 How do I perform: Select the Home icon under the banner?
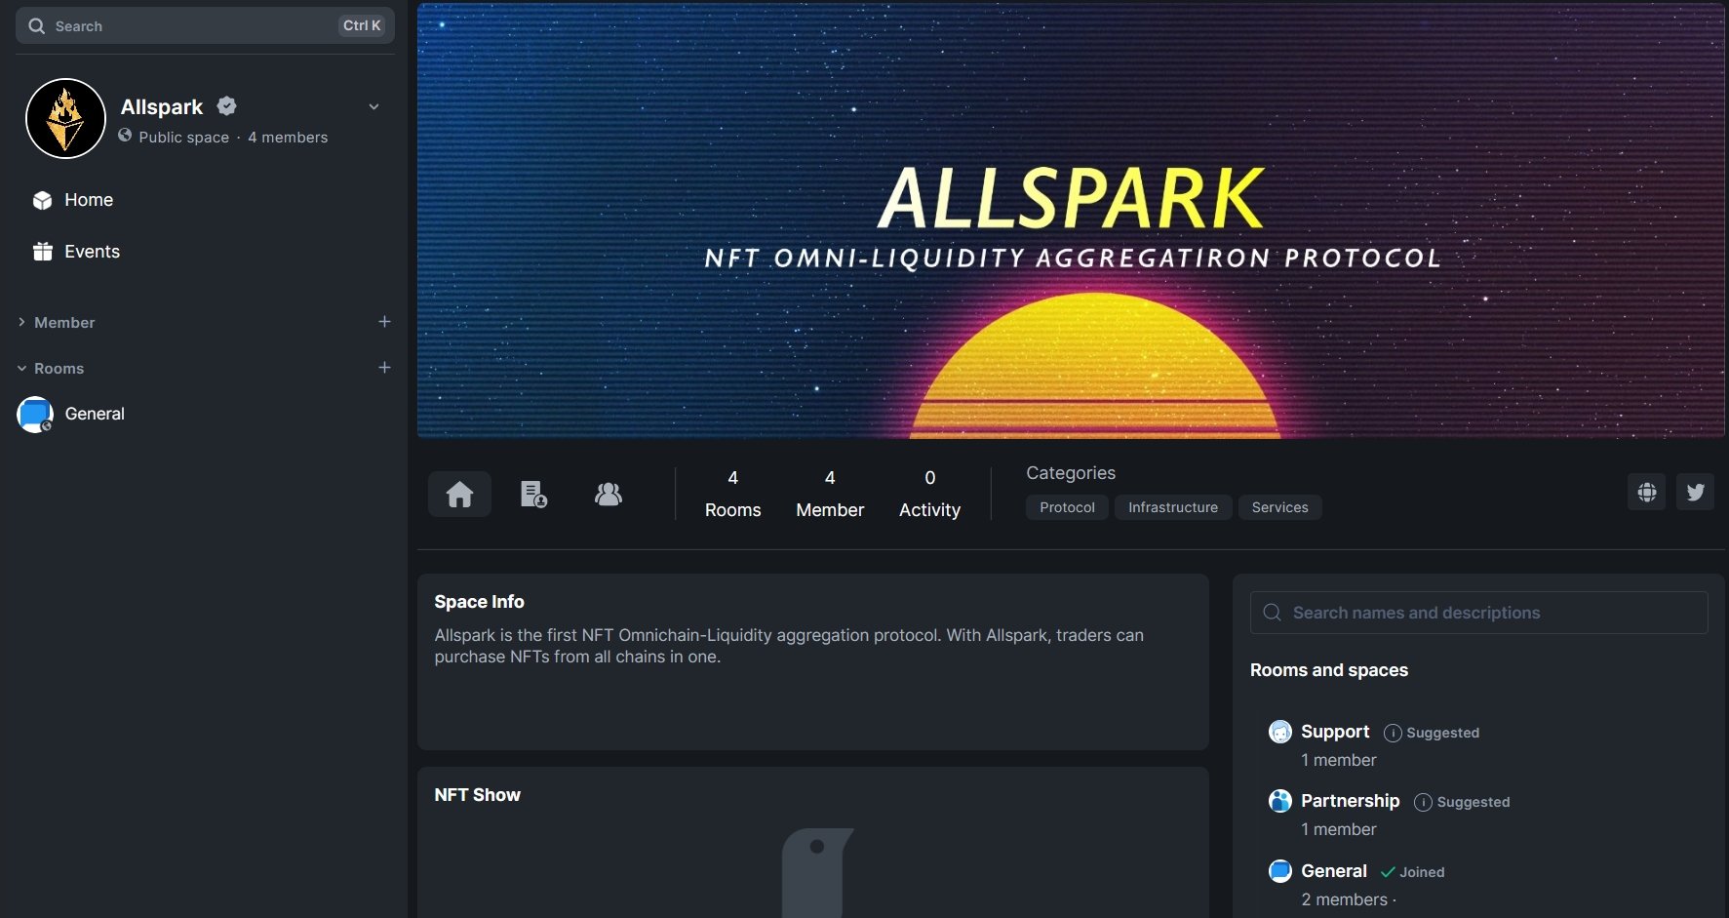pos(458,494)
